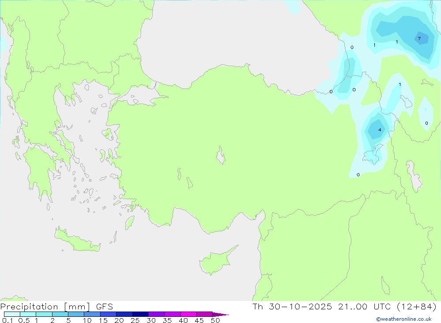Image resolution: width=441 pixels, height=323 pixels.
Task: Click the '40' legend scale label
Action: point(183,320)
